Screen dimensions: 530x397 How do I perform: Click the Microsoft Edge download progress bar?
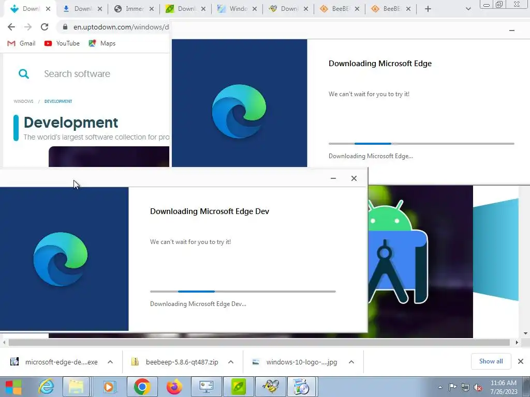click(x=421, y=144)
